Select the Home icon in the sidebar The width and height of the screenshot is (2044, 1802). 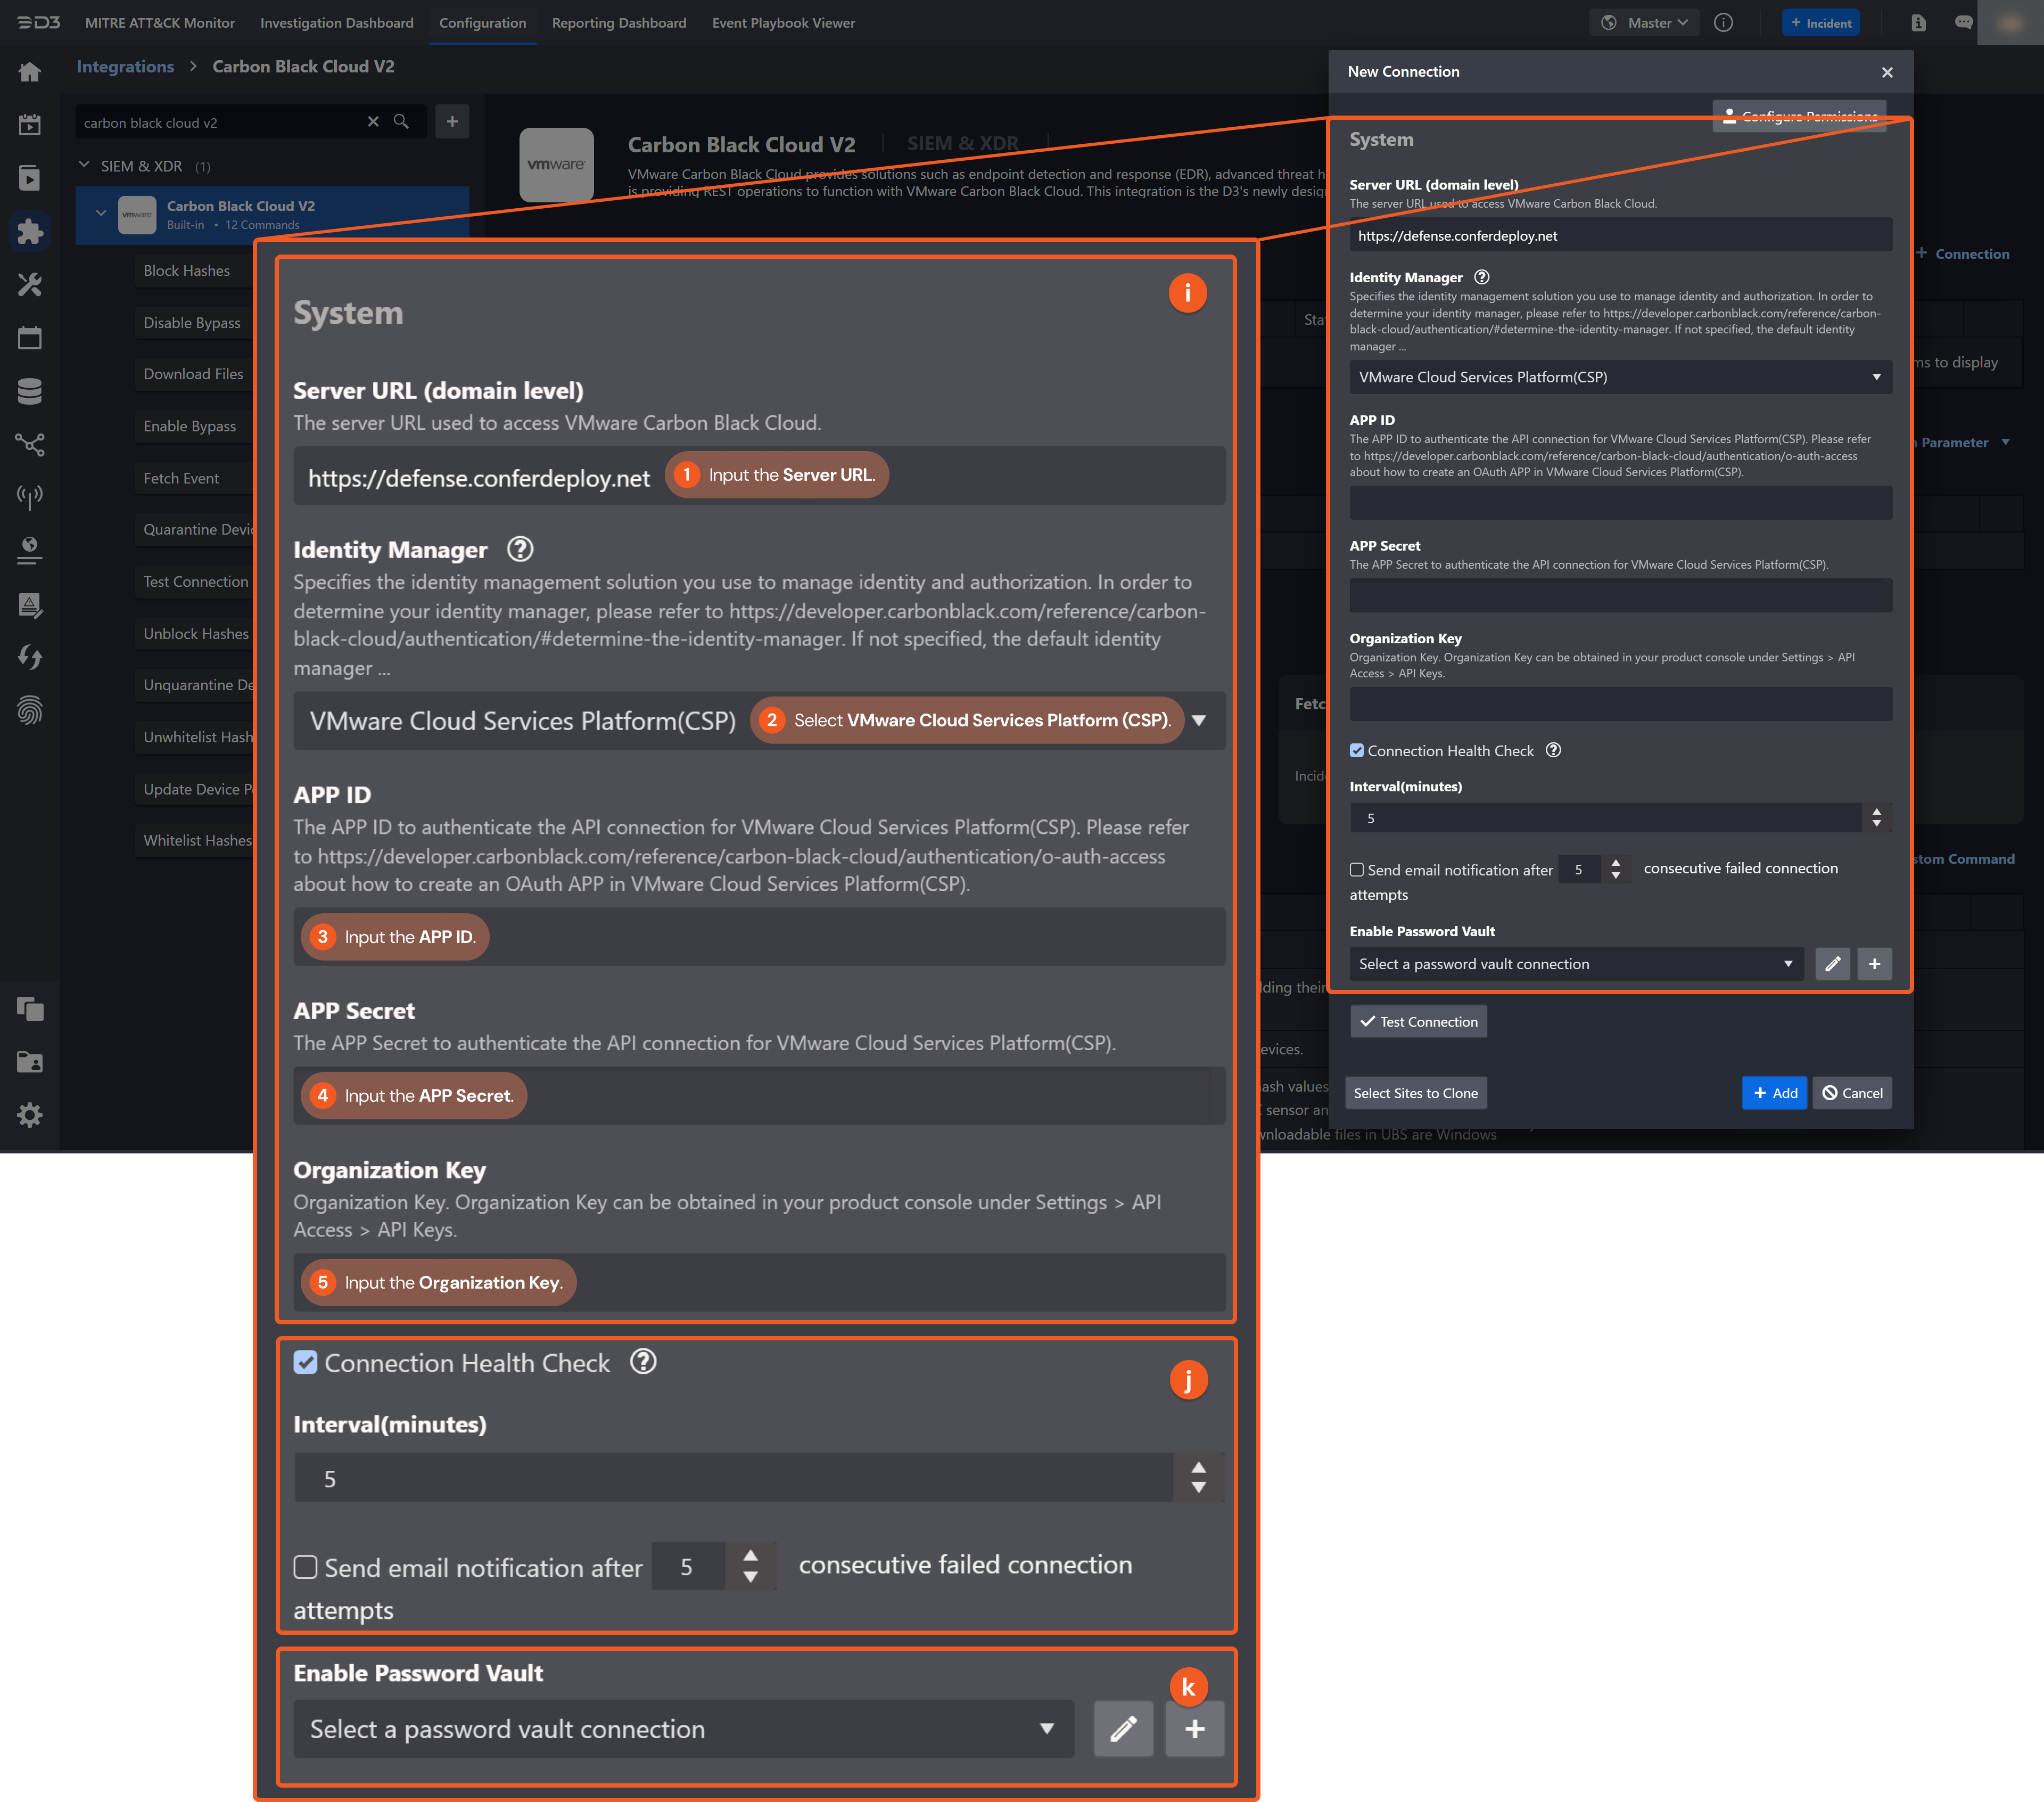[x=30, y=71]
